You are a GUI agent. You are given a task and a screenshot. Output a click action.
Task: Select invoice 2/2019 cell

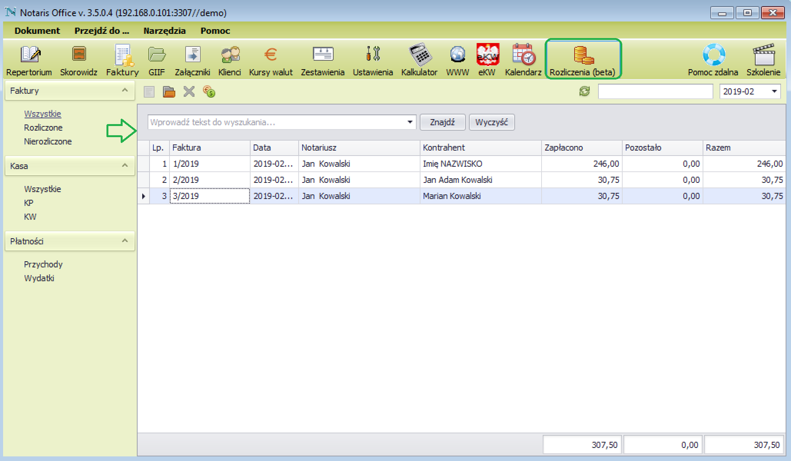click(x=210, y=180)
